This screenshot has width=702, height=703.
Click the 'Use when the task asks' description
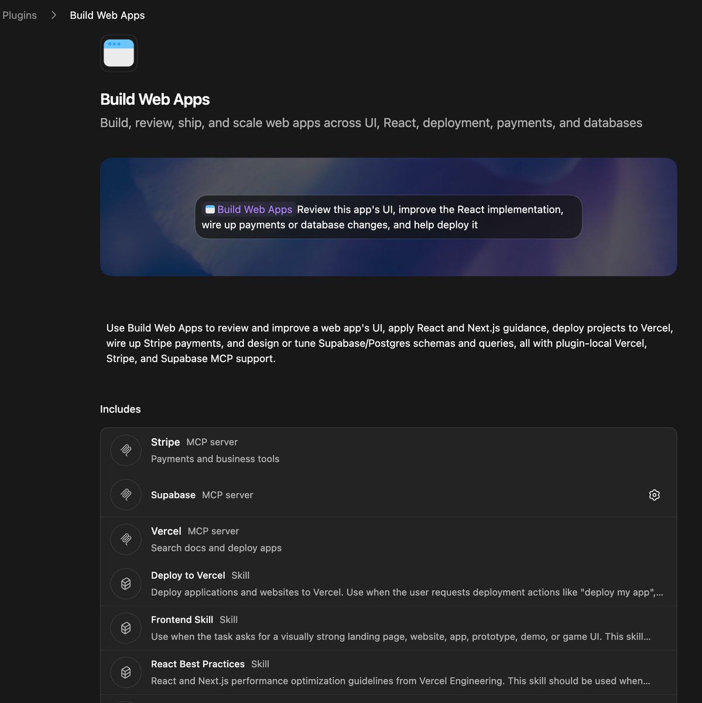coord(400,637)
